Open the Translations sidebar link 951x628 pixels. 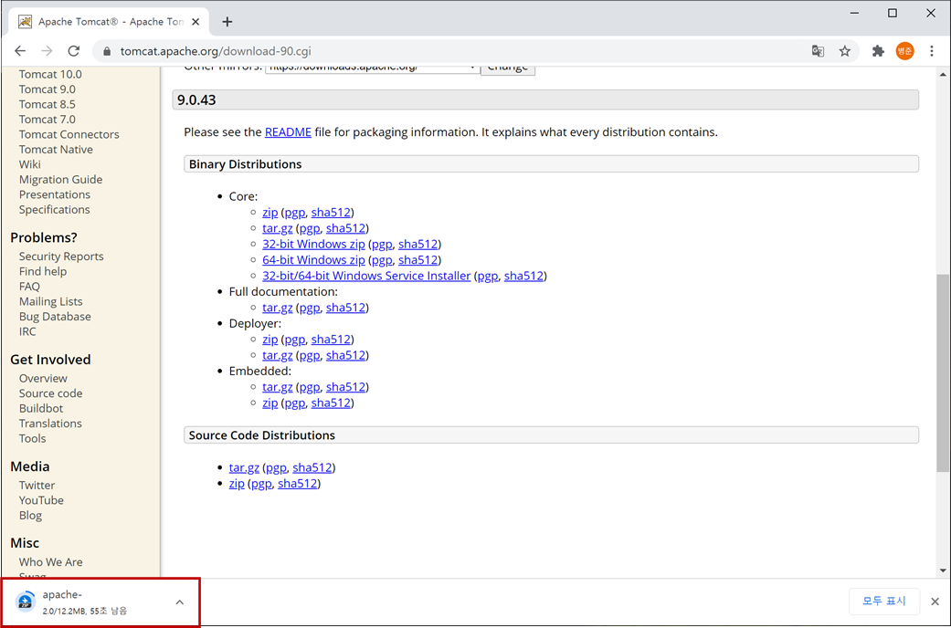point(50,424)
